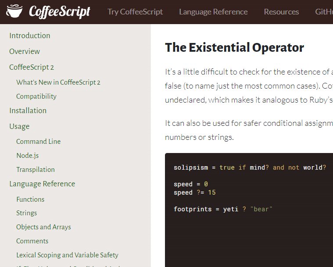Open Command Line sidebar link

(x=39, y=141)
